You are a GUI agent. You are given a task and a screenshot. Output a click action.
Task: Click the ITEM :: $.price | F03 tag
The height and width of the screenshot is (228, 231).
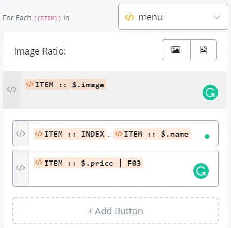click(x=88, y=163)
